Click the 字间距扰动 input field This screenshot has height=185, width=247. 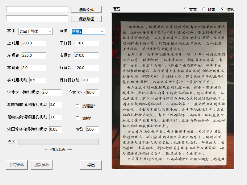38,80
